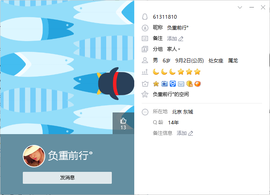The image size is (270, 195).
Task: Click the fish pattern cover image
Action: 67,67
